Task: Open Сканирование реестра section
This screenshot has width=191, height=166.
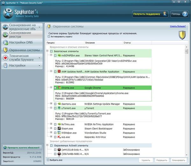Action: pyautogui.click(x=22, y=35)
